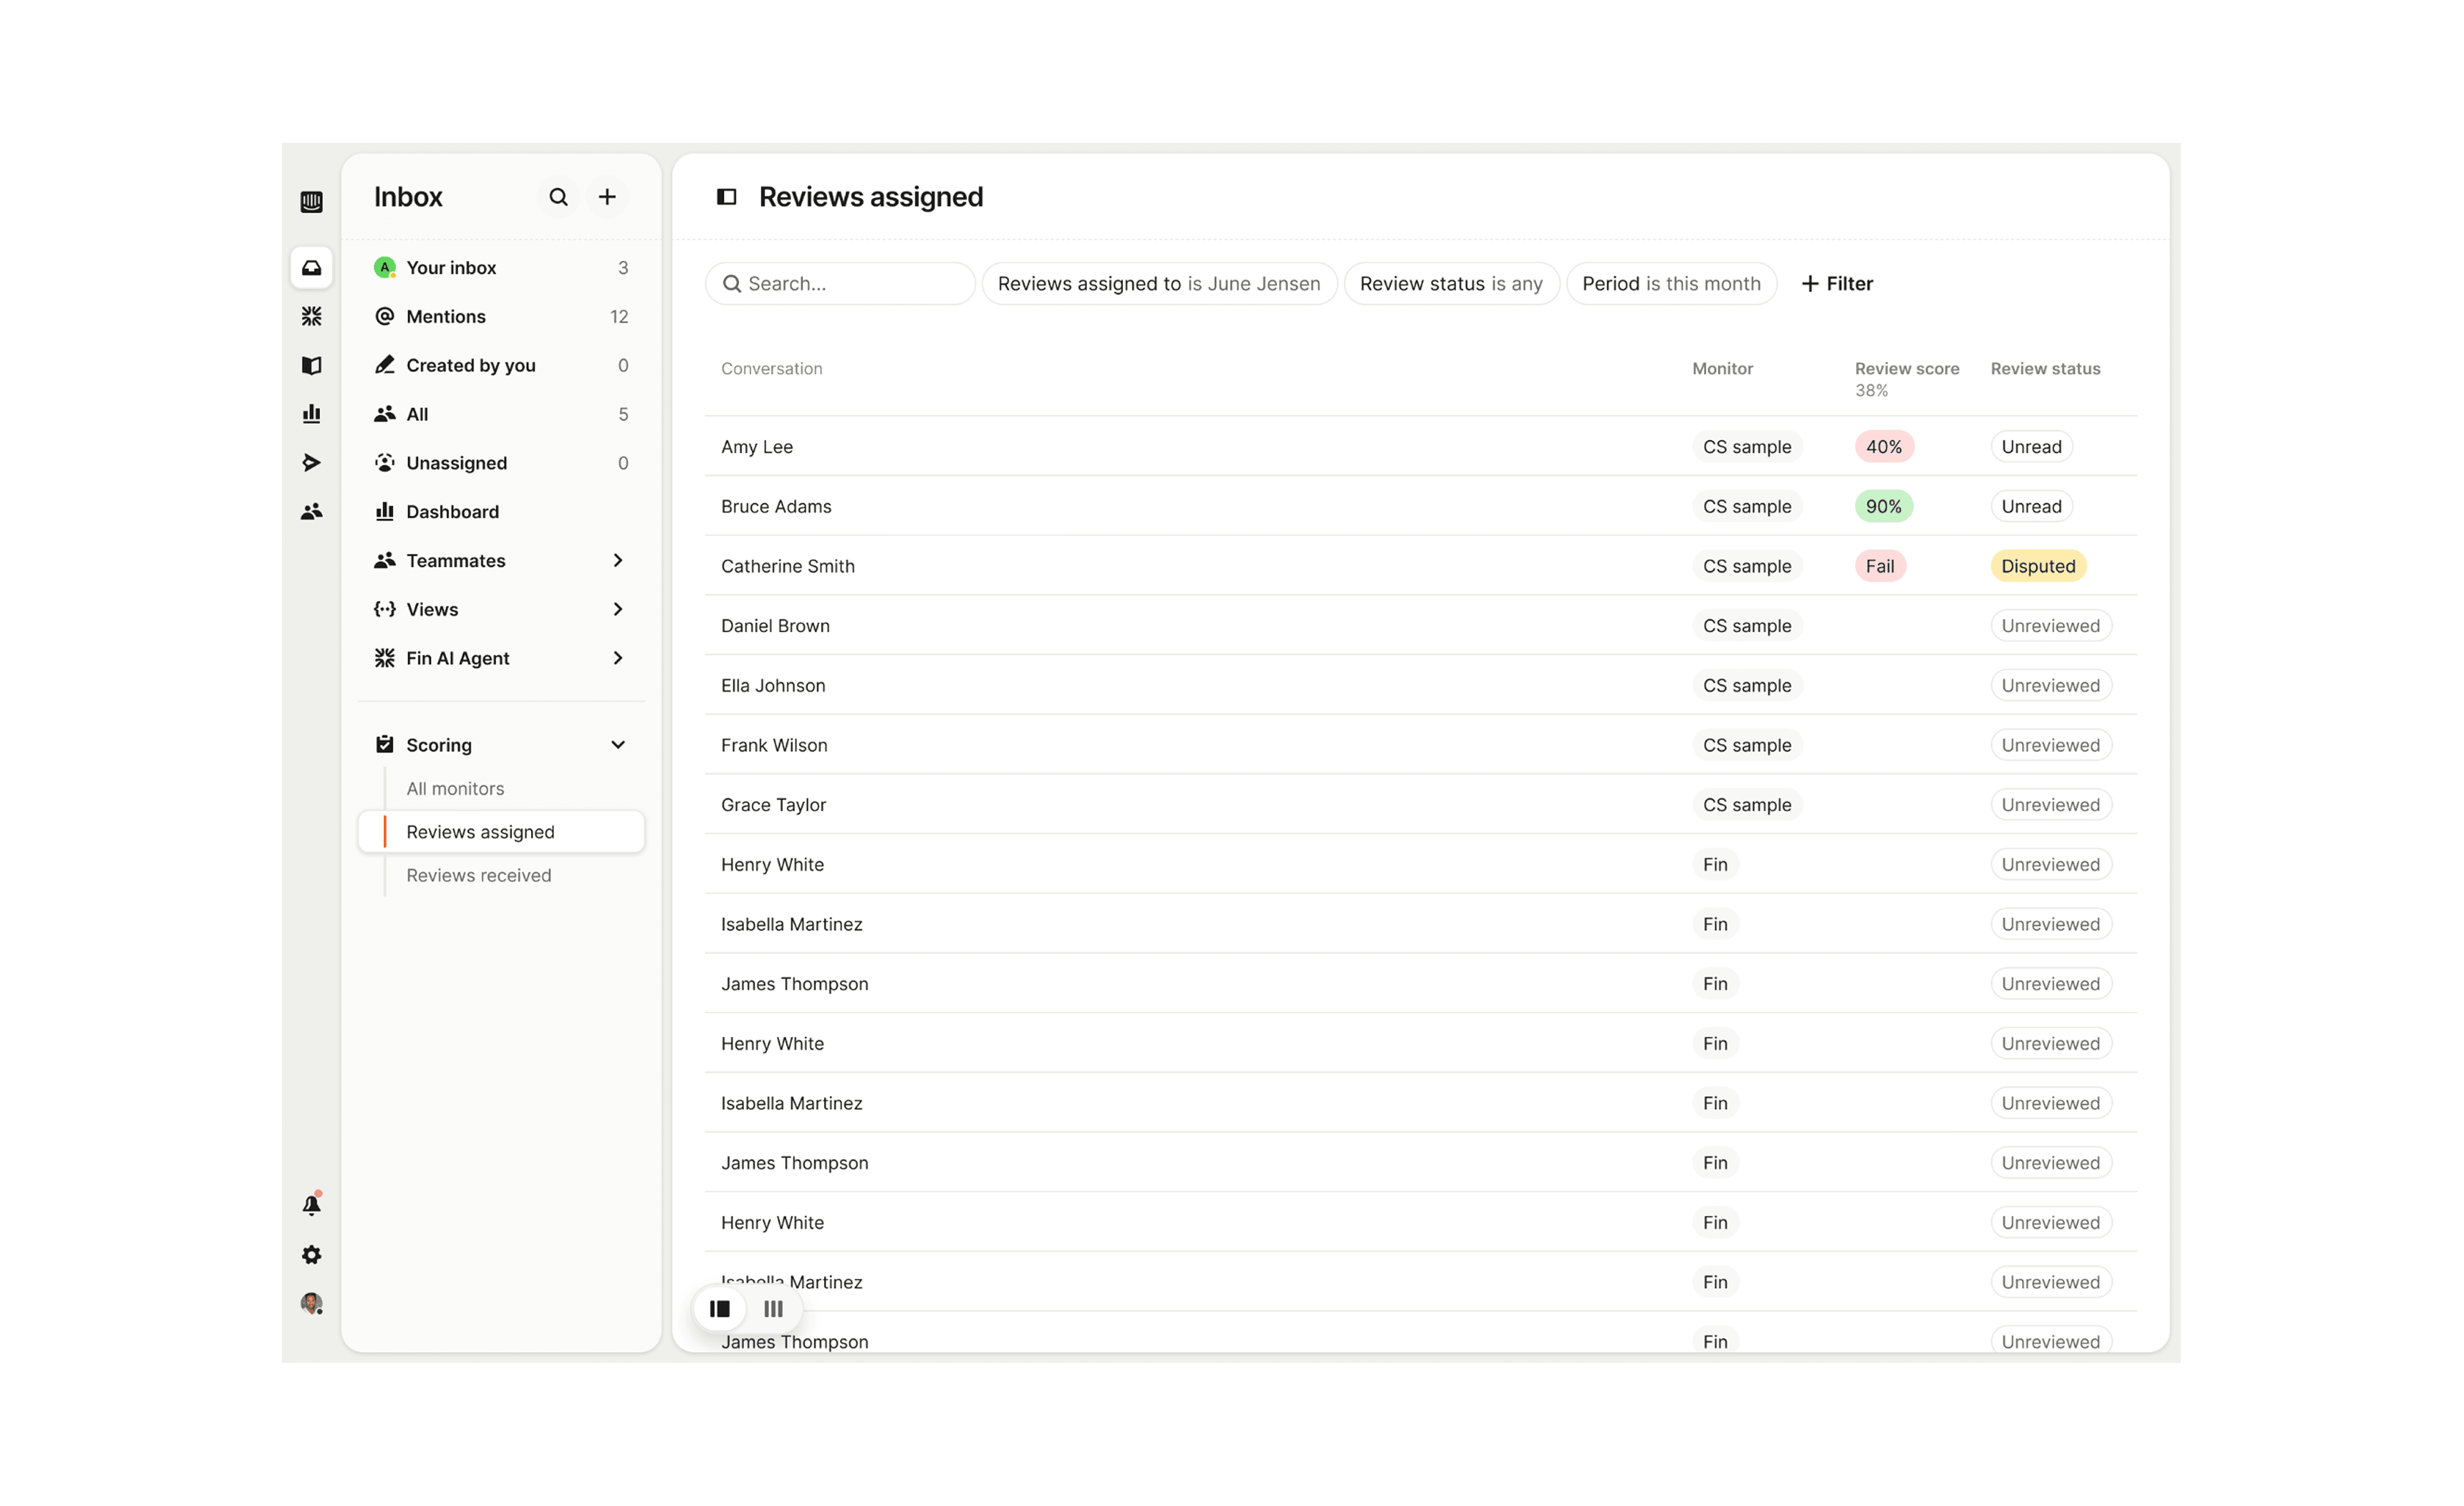Viewport: 2464px width, 1506px height.
Task: Click the plus icon to create new conversation
Action: click(x=607, y=197)
